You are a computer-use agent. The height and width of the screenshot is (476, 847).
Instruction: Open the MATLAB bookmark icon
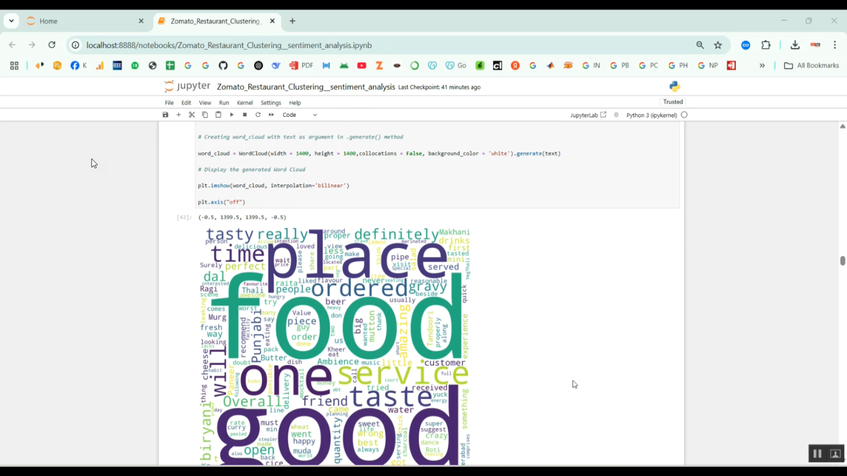tap(551, 65)
